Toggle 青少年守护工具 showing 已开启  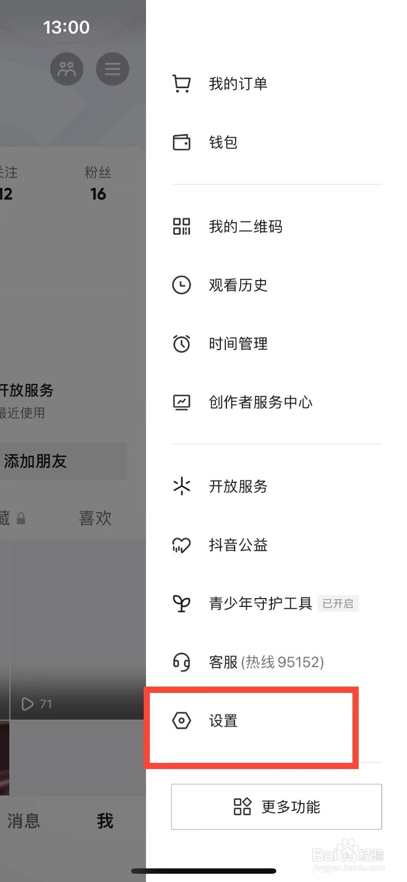pos(338,603)
